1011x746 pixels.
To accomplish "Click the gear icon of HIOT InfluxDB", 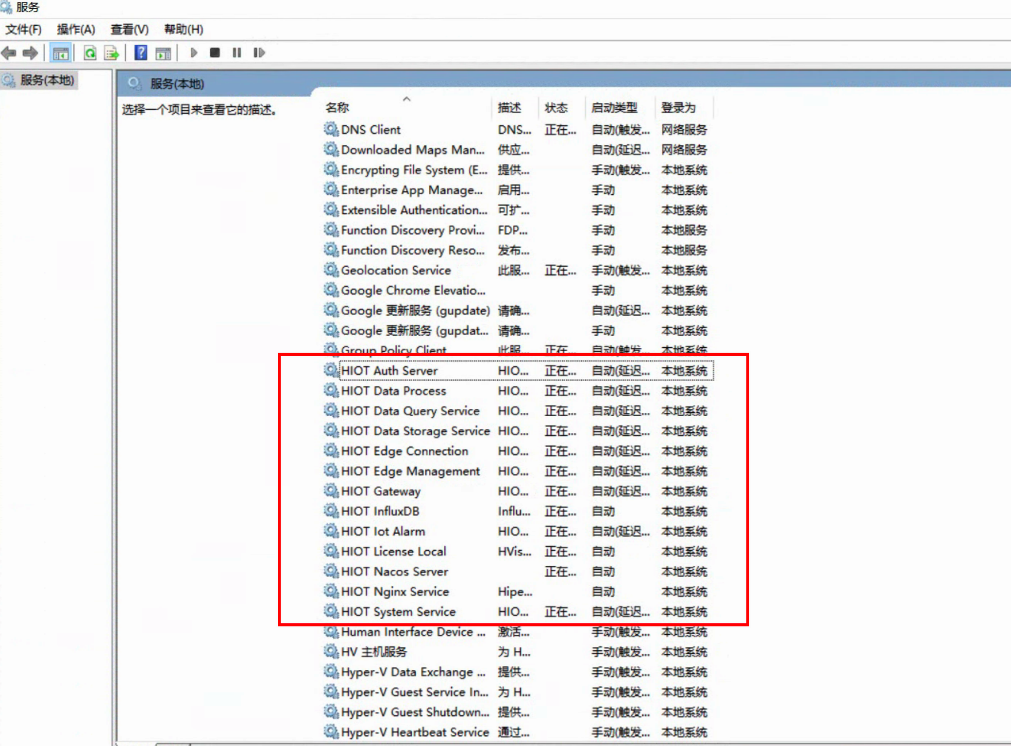I will coord(331,511).
